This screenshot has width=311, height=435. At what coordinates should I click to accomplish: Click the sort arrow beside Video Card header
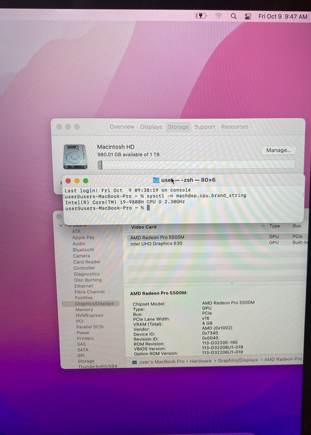click(263, 226)
